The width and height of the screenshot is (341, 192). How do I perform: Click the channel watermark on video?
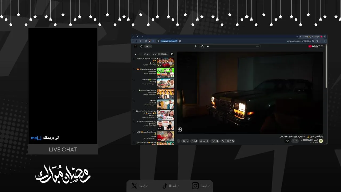[180, 129]
